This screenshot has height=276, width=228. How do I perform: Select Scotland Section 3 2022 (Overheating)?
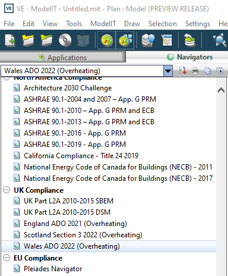click(83, 235)
